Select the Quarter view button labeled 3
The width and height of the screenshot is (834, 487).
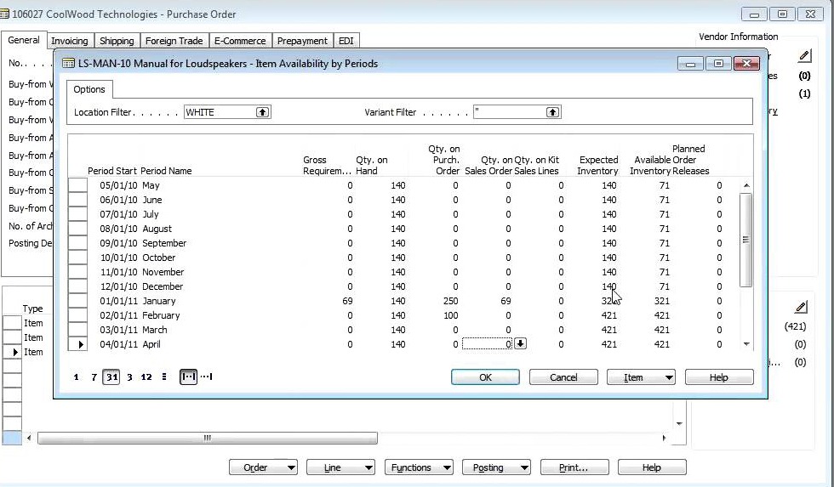point(129,377)
